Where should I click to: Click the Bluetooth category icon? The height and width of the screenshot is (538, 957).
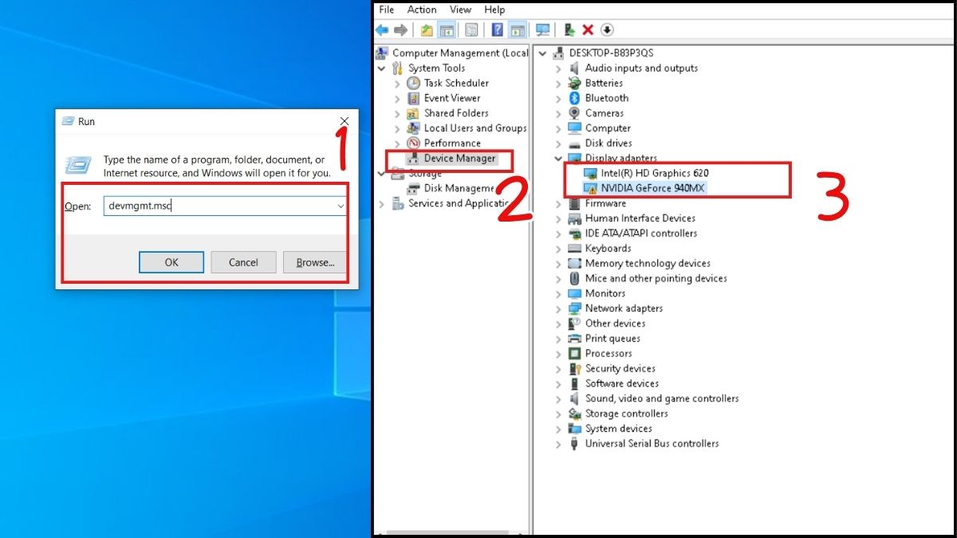click(574, 98)
